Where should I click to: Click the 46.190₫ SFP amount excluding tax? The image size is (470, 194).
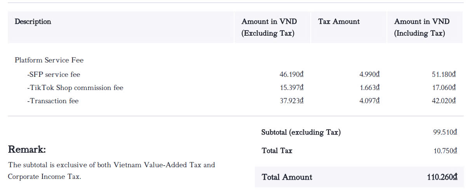[x=291, y=74]
